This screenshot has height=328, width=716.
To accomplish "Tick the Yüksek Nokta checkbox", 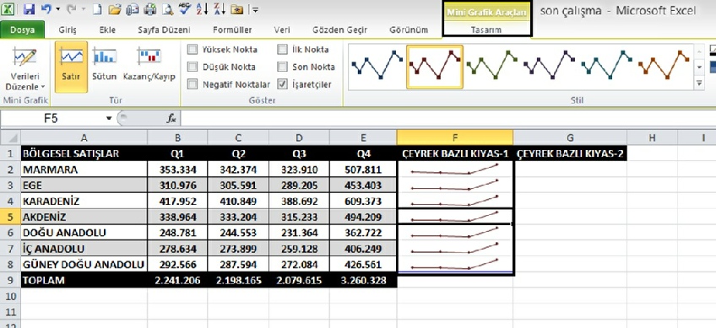I will coord(193,49).
